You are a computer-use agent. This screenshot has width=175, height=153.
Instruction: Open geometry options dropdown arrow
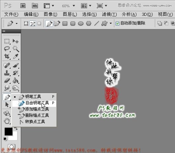[x=111, y=23]
